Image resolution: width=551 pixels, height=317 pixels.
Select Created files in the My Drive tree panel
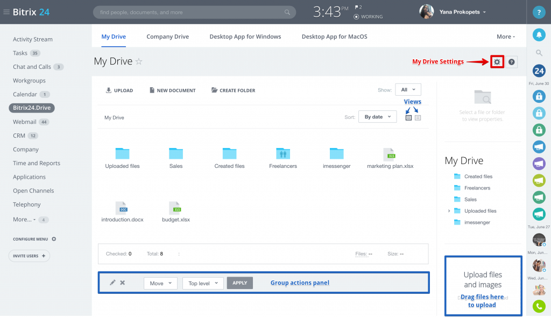[478, 177]
